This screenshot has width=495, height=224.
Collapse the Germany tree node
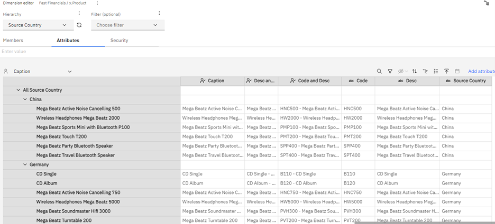tap(25, 164)
